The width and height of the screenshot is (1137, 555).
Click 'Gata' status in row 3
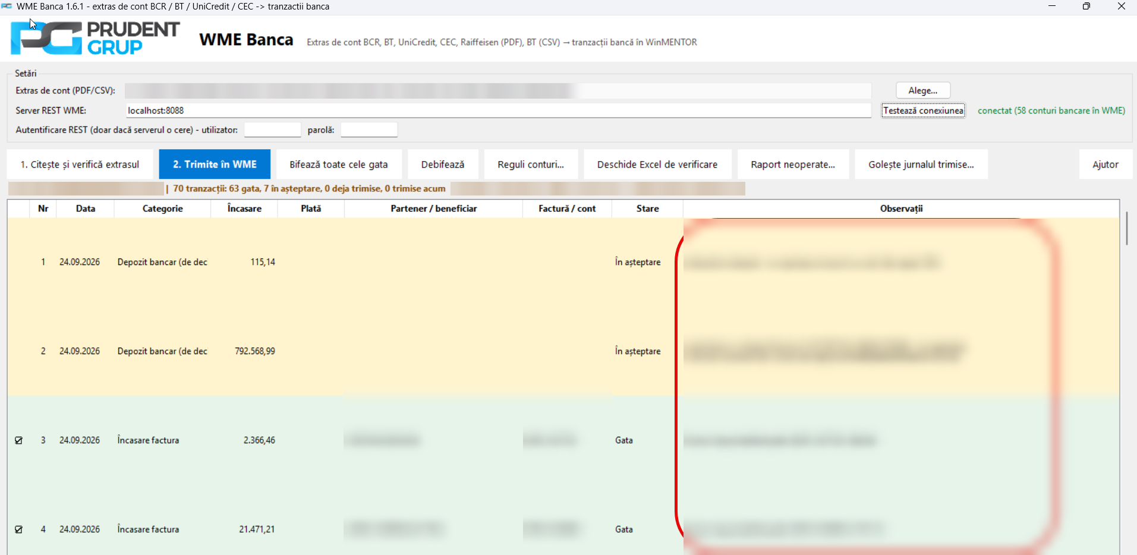[624, 440]
